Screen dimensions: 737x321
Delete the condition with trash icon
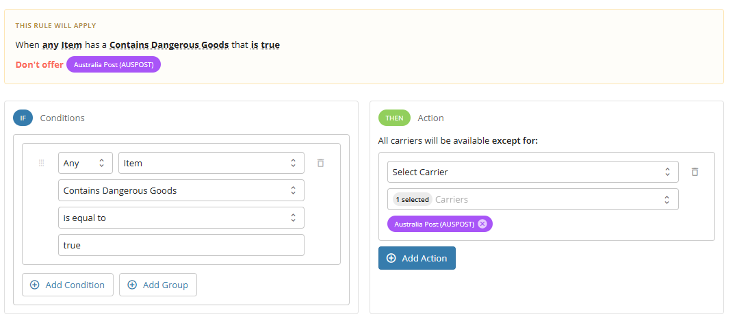320,163
